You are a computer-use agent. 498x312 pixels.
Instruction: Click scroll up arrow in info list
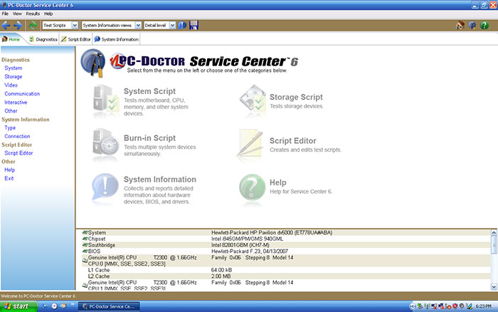pos(494,232)
